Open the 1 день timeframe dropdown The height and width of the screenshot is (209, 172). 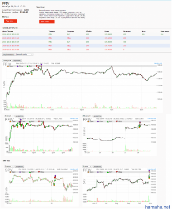(x=87, y=166)
